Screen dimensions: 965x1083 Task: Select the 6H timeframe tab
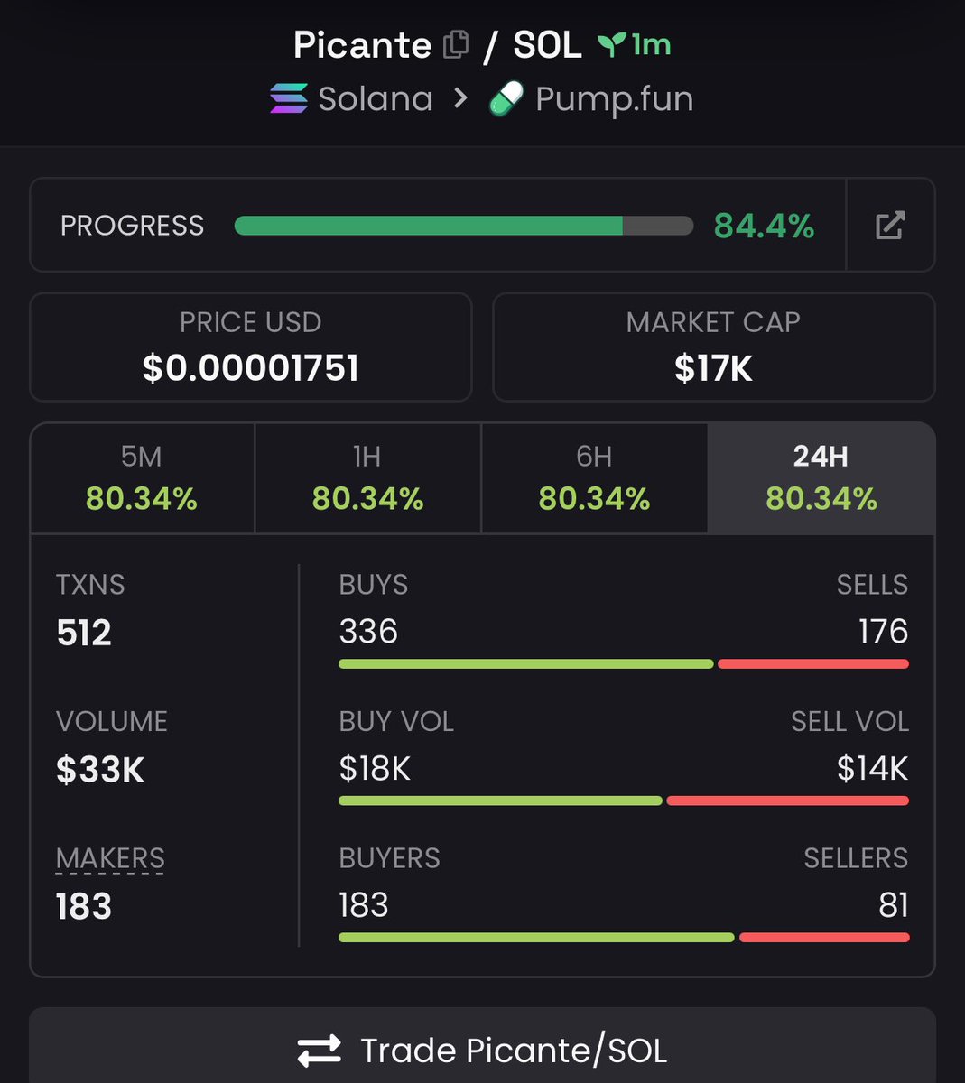594,478
